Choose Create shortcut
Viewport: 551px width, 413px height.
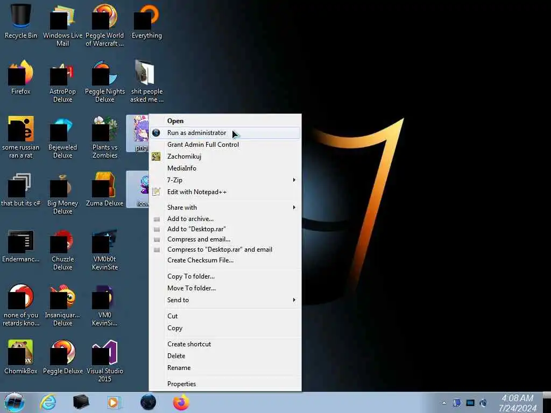225,344
